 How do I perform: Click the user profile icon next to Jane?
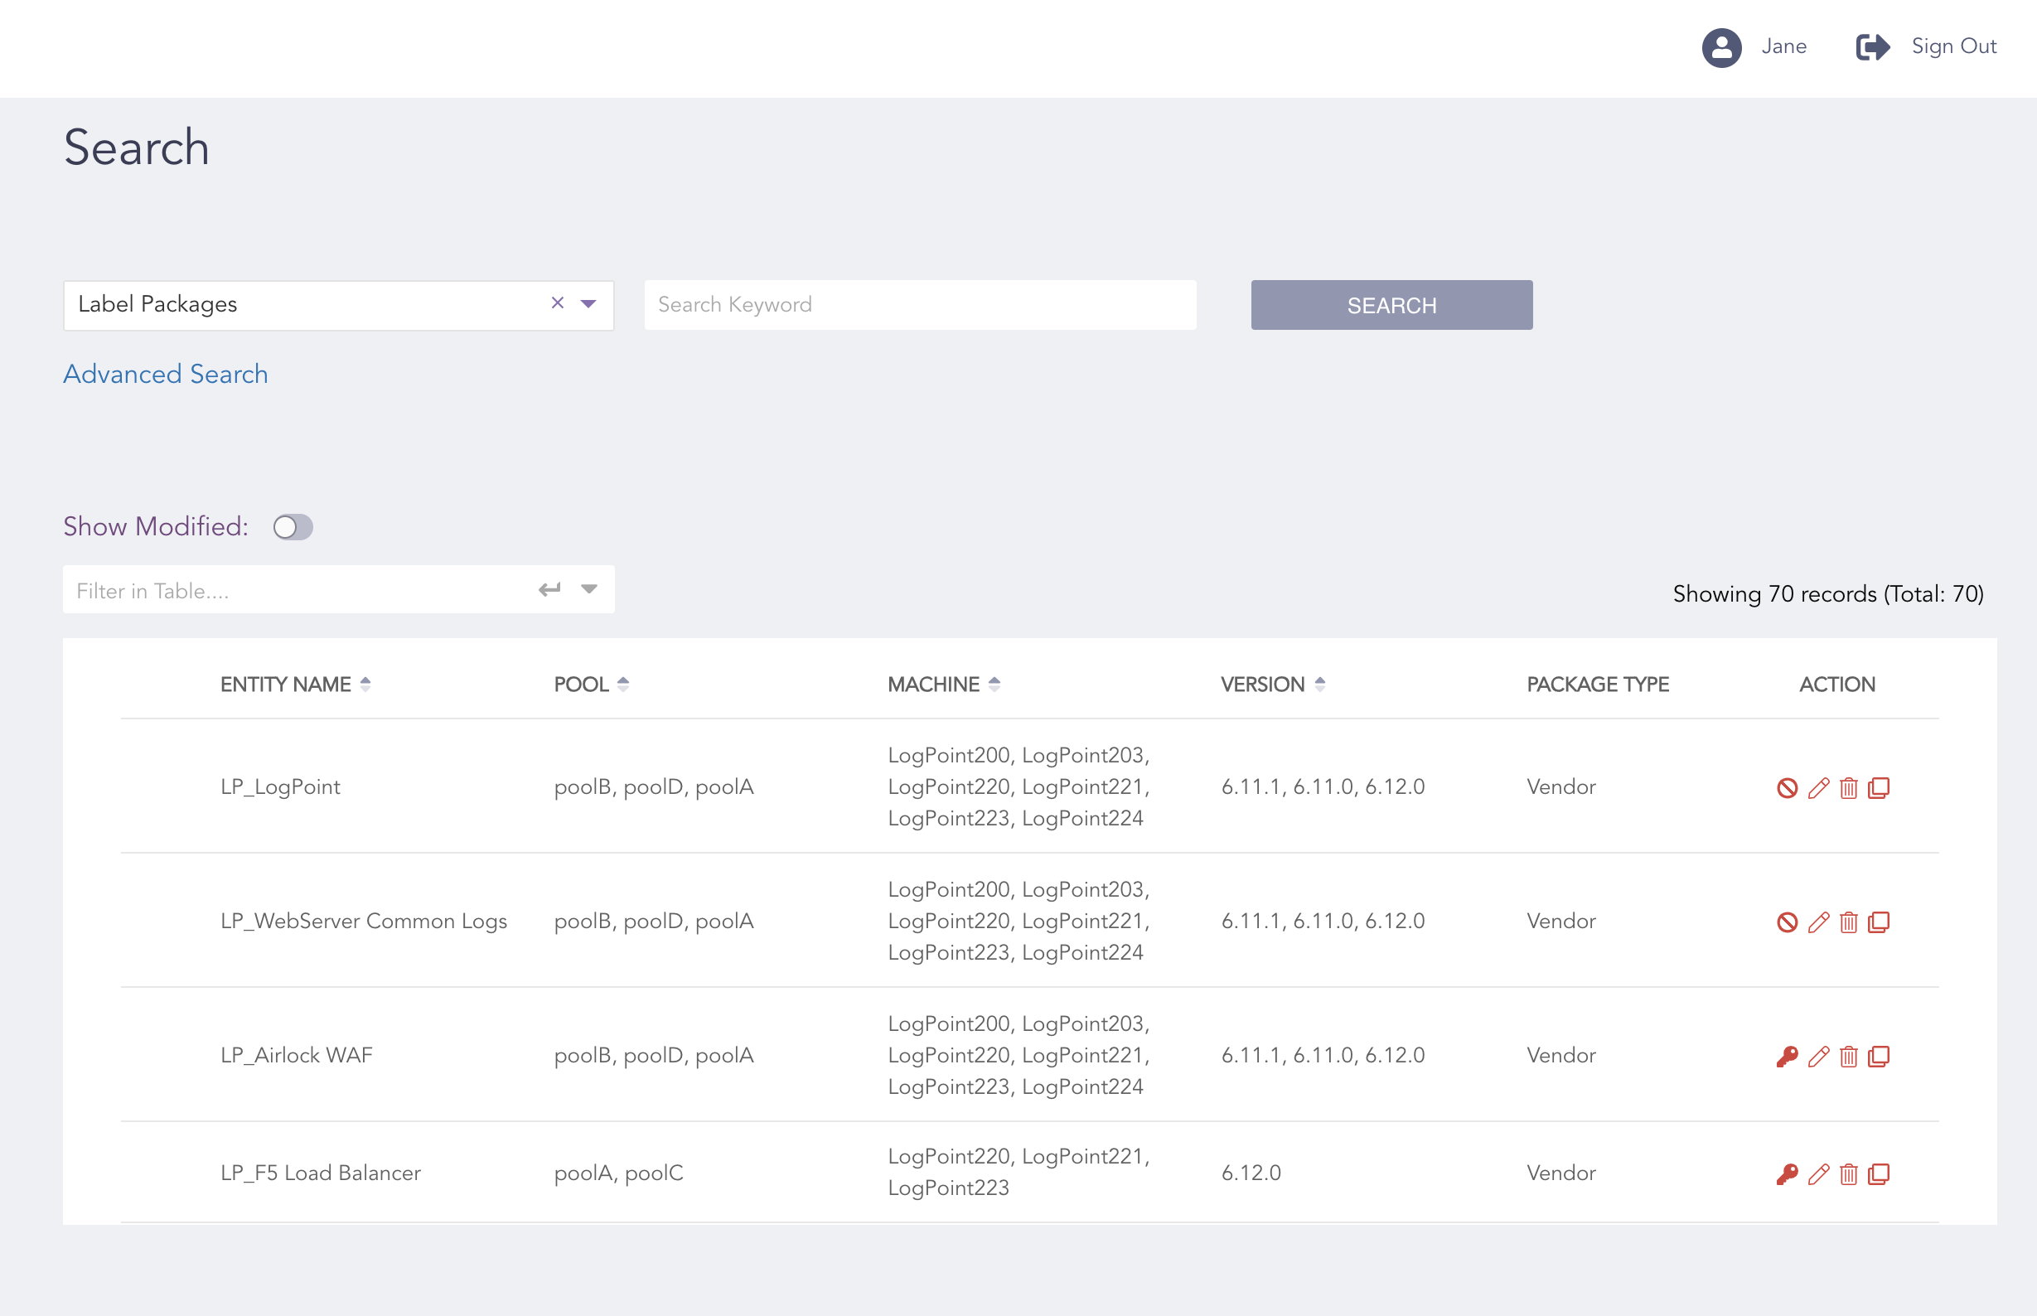pyautogui.click(x=1723, y=48)
